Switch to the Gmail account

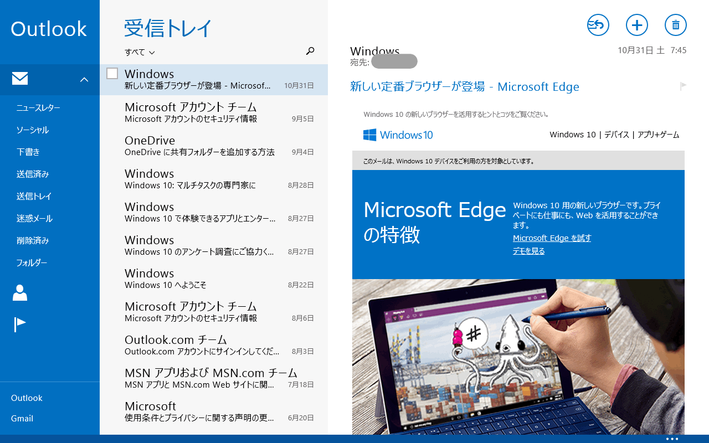coord(22,419)
